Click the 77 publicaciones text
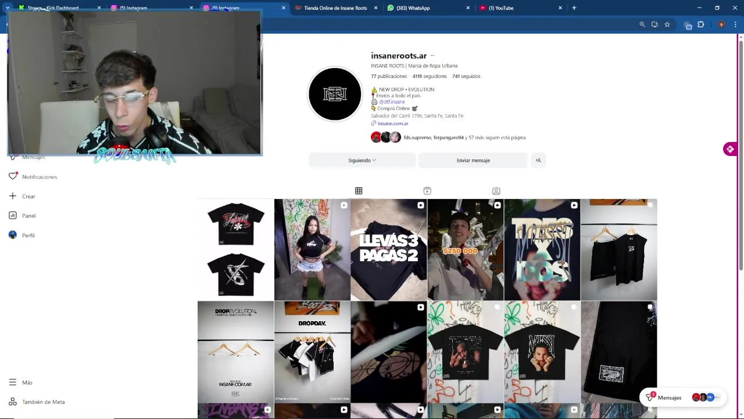744x419 pixels. tap(389, 76)
